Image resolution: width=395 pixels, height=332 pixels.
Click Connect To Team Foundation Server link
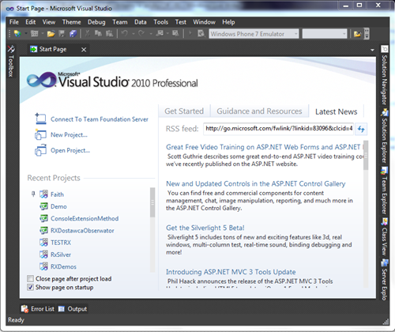tap(100, 119)
